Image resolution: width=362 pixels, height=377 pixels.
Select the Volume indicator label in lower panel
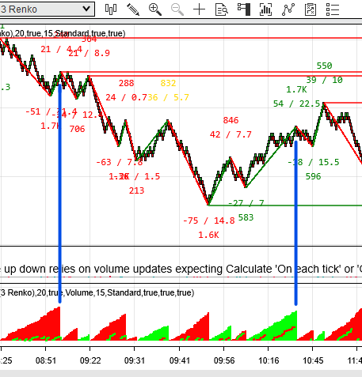97,292
